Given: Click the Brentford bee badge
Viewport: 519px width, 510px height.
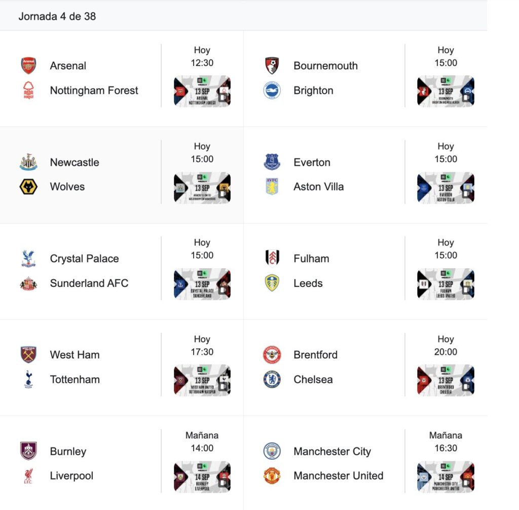Looking at the screenshot, I should point(272,355).
